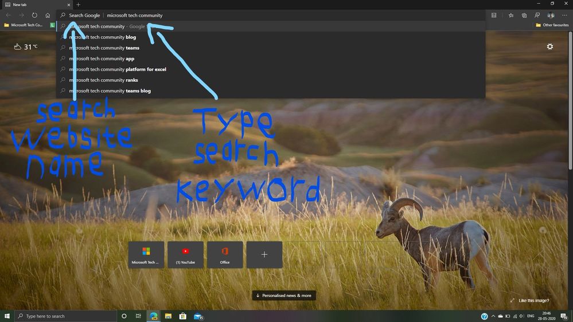Select suggestion 'microsoft tech community blog'
573x322 pixels.
point(271,37)
